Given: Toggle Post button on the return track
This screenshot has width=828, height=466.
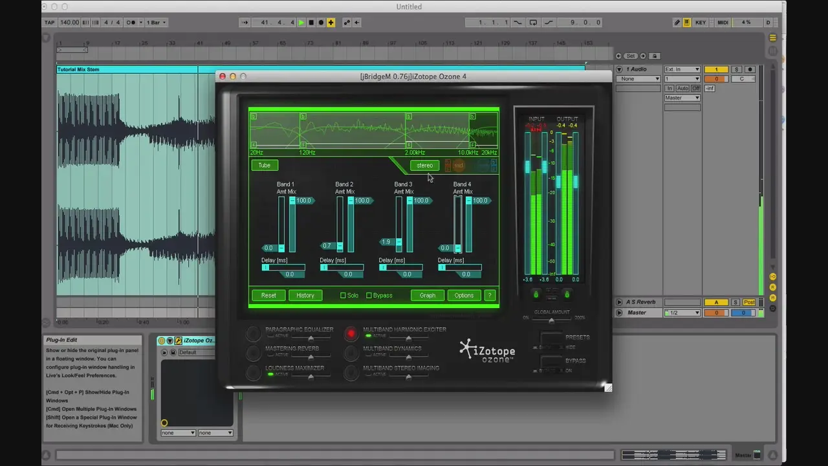Looking at the screenshot, I should pyautogui.click(x=749, y=302).
